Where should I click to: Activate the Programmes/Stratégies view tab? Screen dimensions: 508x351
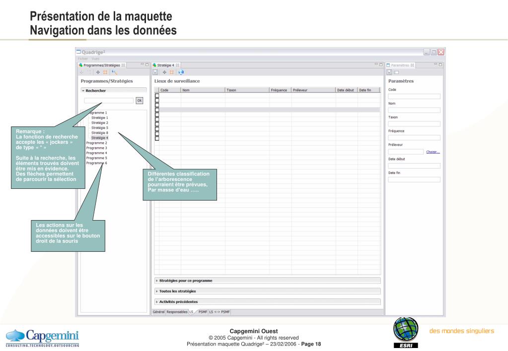[102, 65]
